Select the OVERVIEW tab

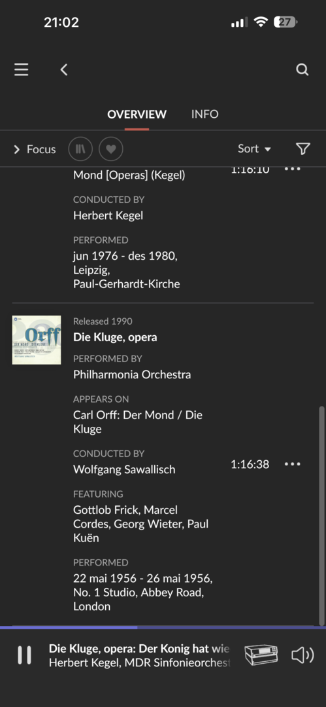137,115
